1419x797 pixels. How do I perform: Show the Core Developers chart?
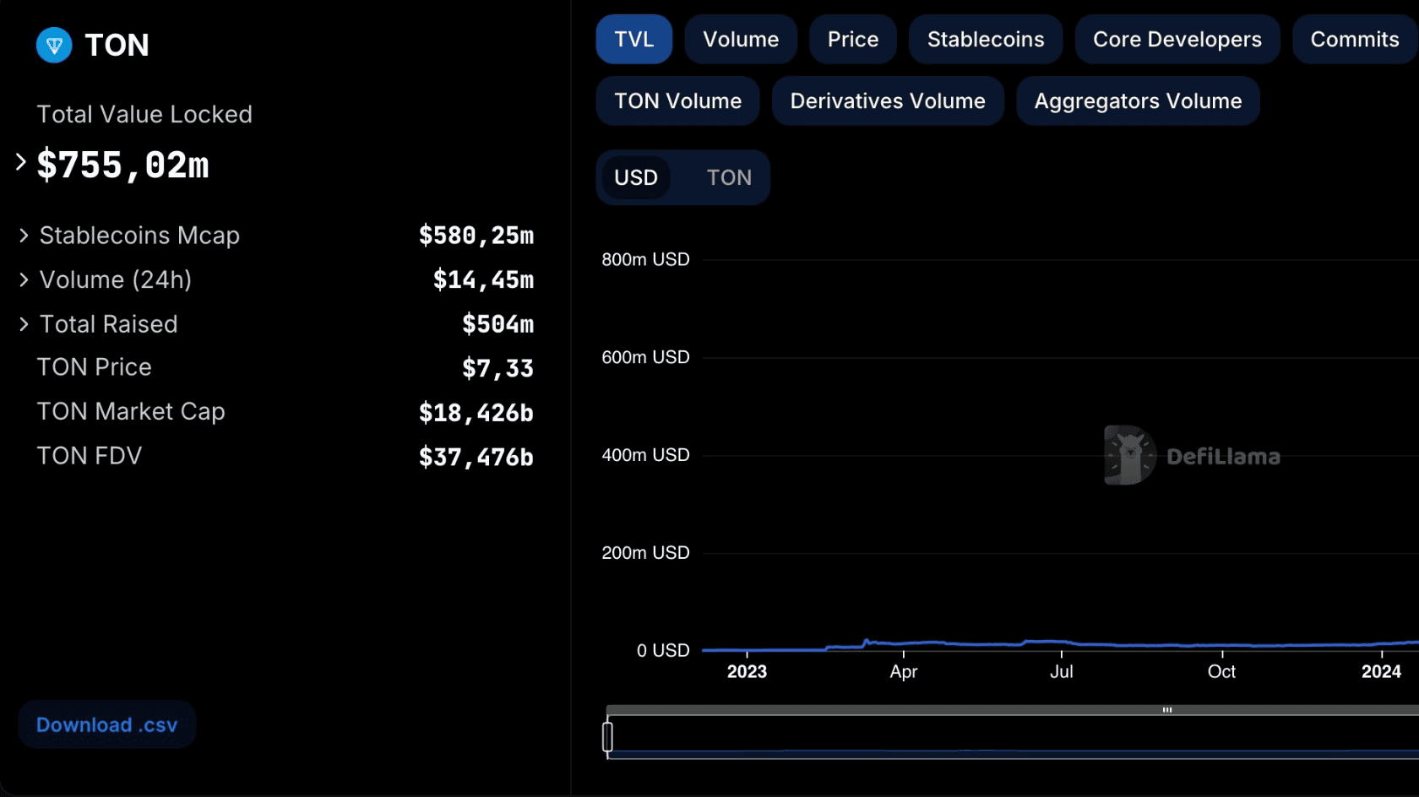(x=1177, y=39)
